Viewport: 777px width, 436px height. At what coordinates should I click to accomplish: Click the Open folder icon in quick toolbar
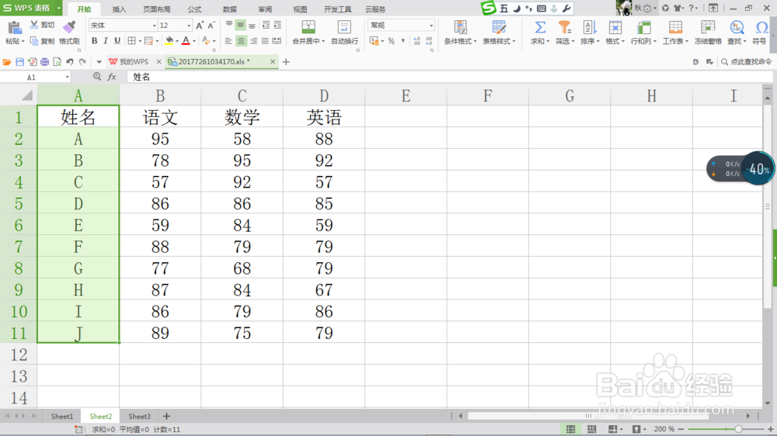pyautogui.click(x=7, y=62)
